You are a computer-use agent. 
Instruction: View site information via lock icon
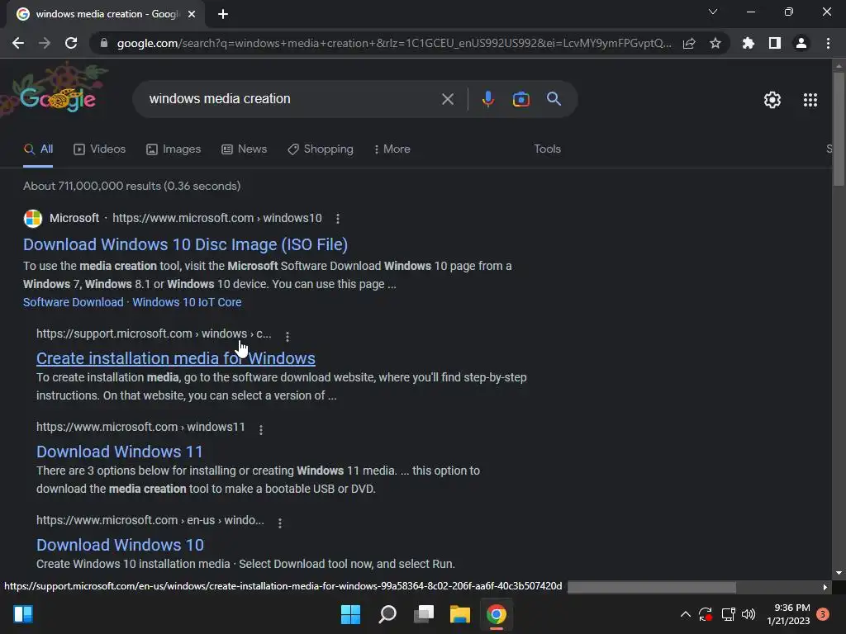[104, 43]
